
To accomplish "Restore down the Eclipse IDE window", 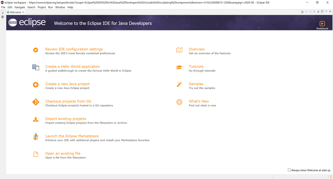I will [317, 3].
